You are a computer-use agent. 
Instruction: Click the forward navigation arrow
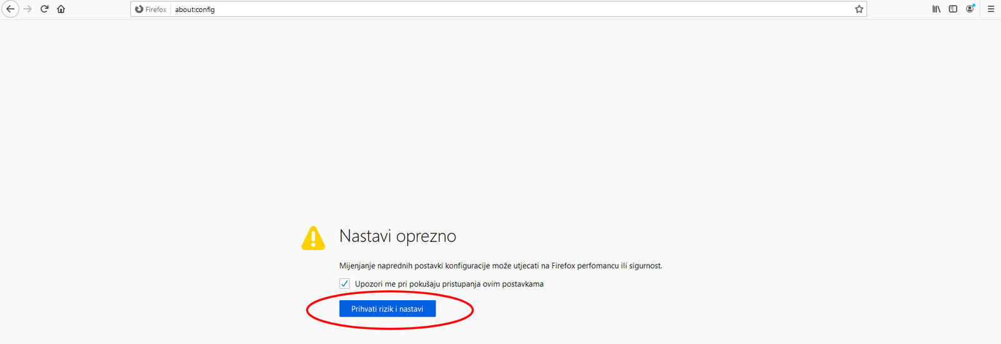tap(28, 9)
